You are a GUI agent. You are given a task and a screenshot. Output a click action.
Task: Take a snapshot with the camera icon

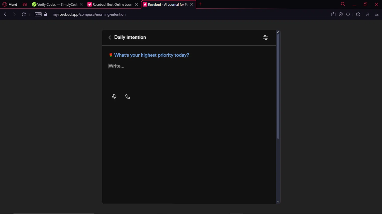point(333,14)
